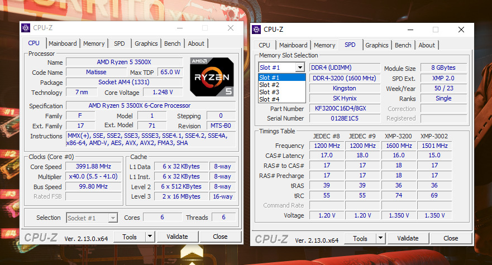Click the 50 / 23 Week/Year value

point(443,89)
